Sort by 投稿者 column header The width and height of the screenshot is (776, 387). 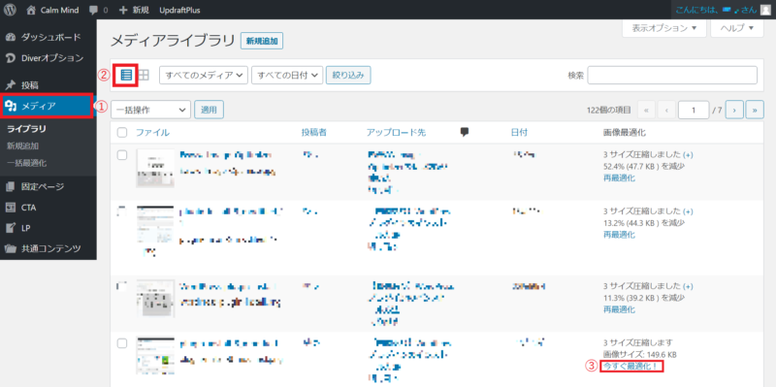(313, 133)
